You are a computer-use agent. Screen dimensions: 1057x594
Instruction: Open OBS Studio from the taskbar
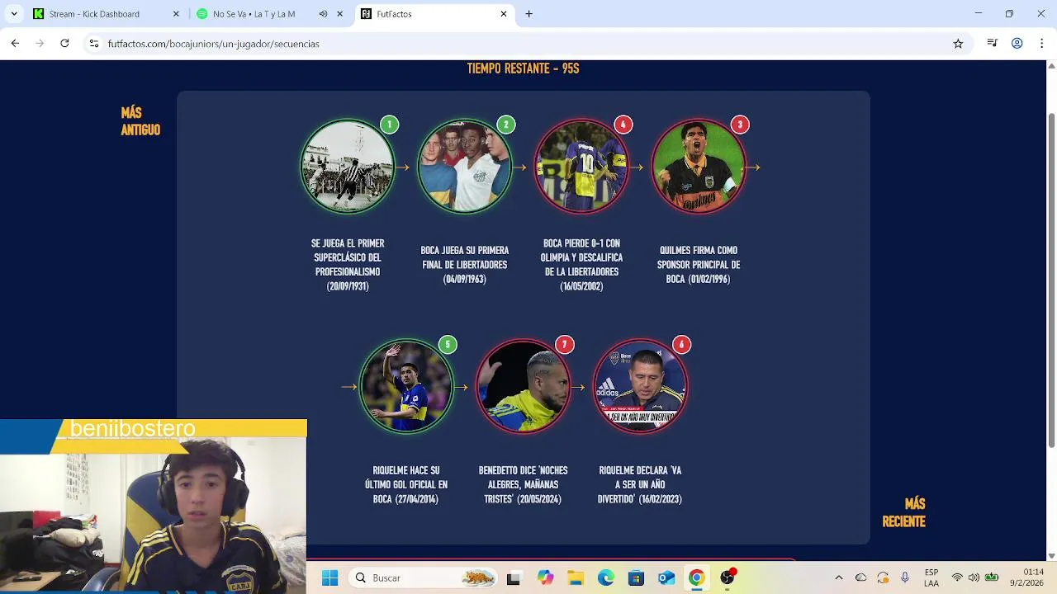tap(727, 578)
